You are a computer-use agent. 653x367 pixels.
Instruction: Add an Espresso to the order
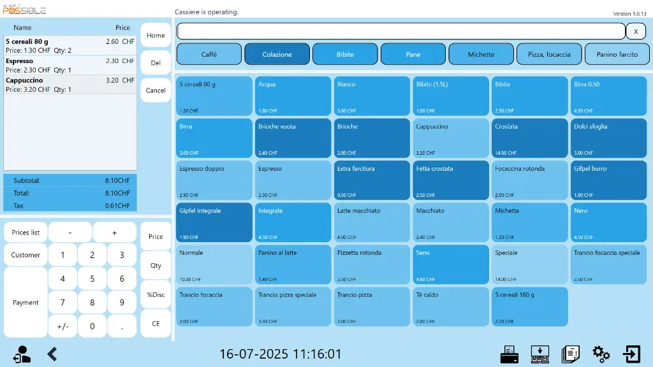[x=293, y=180]
